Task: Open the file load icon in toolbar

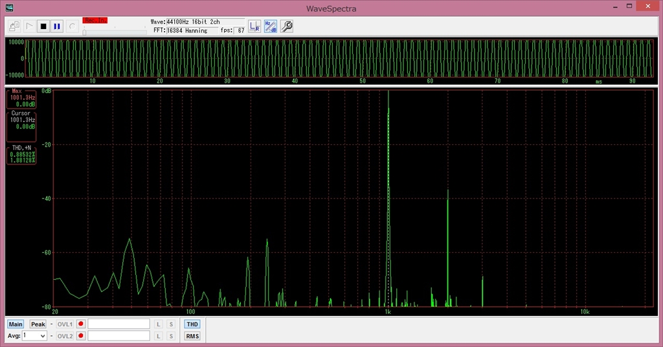Action: 14,26
